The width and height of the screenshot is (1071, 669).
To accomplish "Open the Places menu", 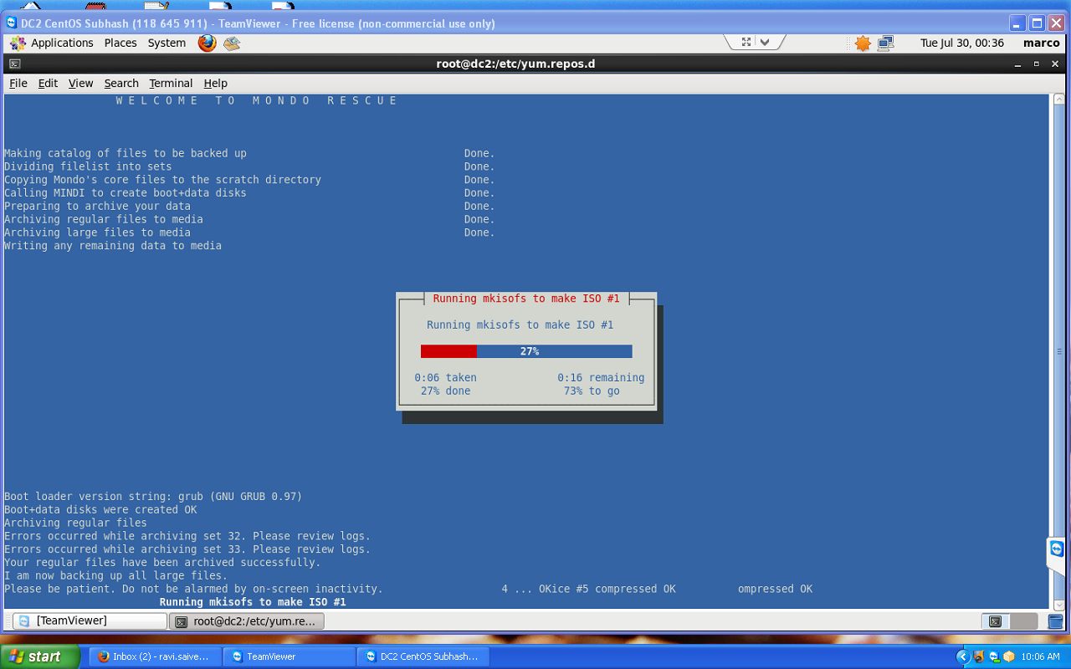I will click(x=120, y=43).
